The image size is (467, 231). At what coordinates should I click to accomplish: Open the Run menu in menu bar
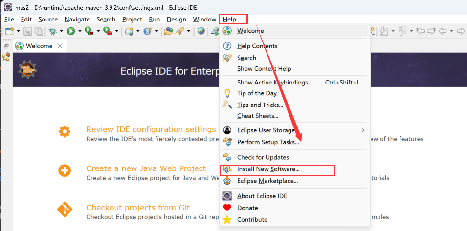pyautogui.click(x=155, y=20)
